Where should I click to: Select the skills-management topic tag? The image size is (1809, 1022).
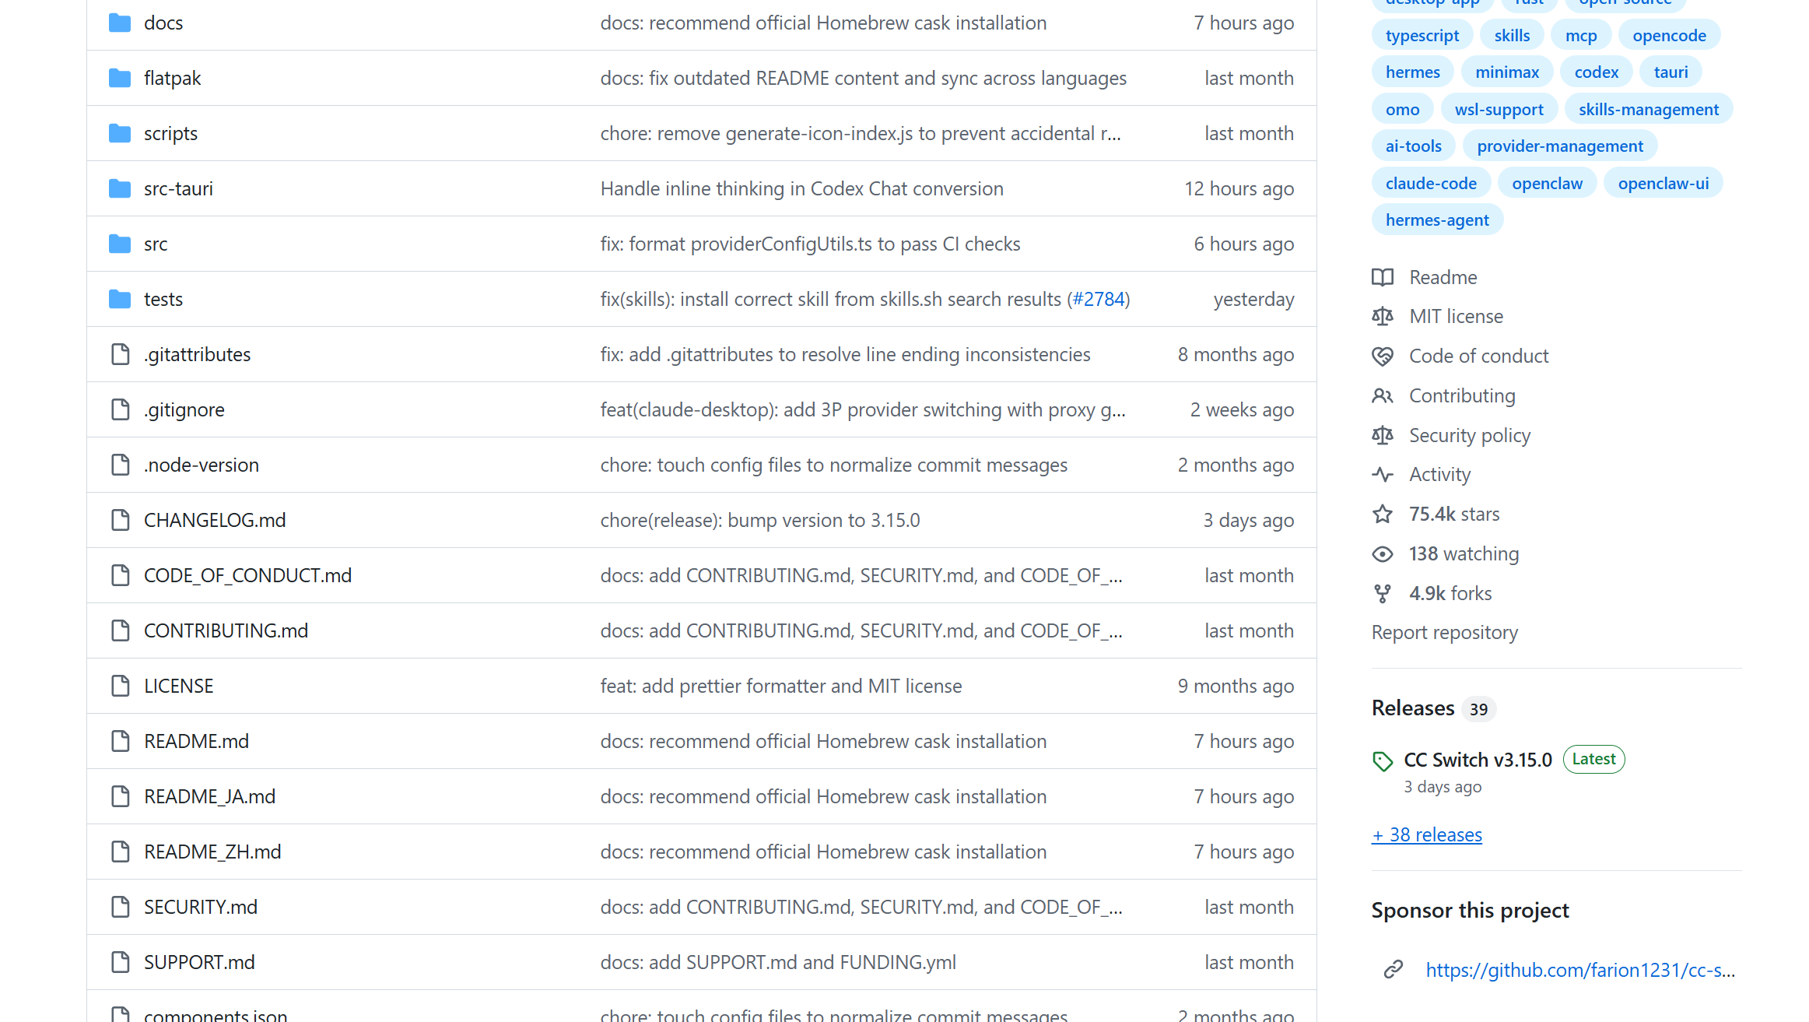(x=1649, y=109)
